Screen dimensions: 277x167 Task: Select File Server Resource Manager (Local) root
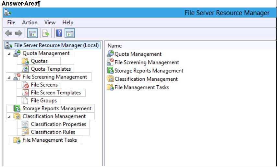(56, 45)
